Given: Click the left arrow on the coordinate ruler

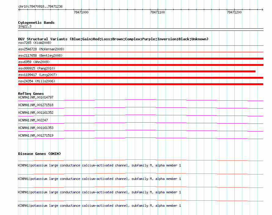Looking at the screenshot, I should pos(19,10).
